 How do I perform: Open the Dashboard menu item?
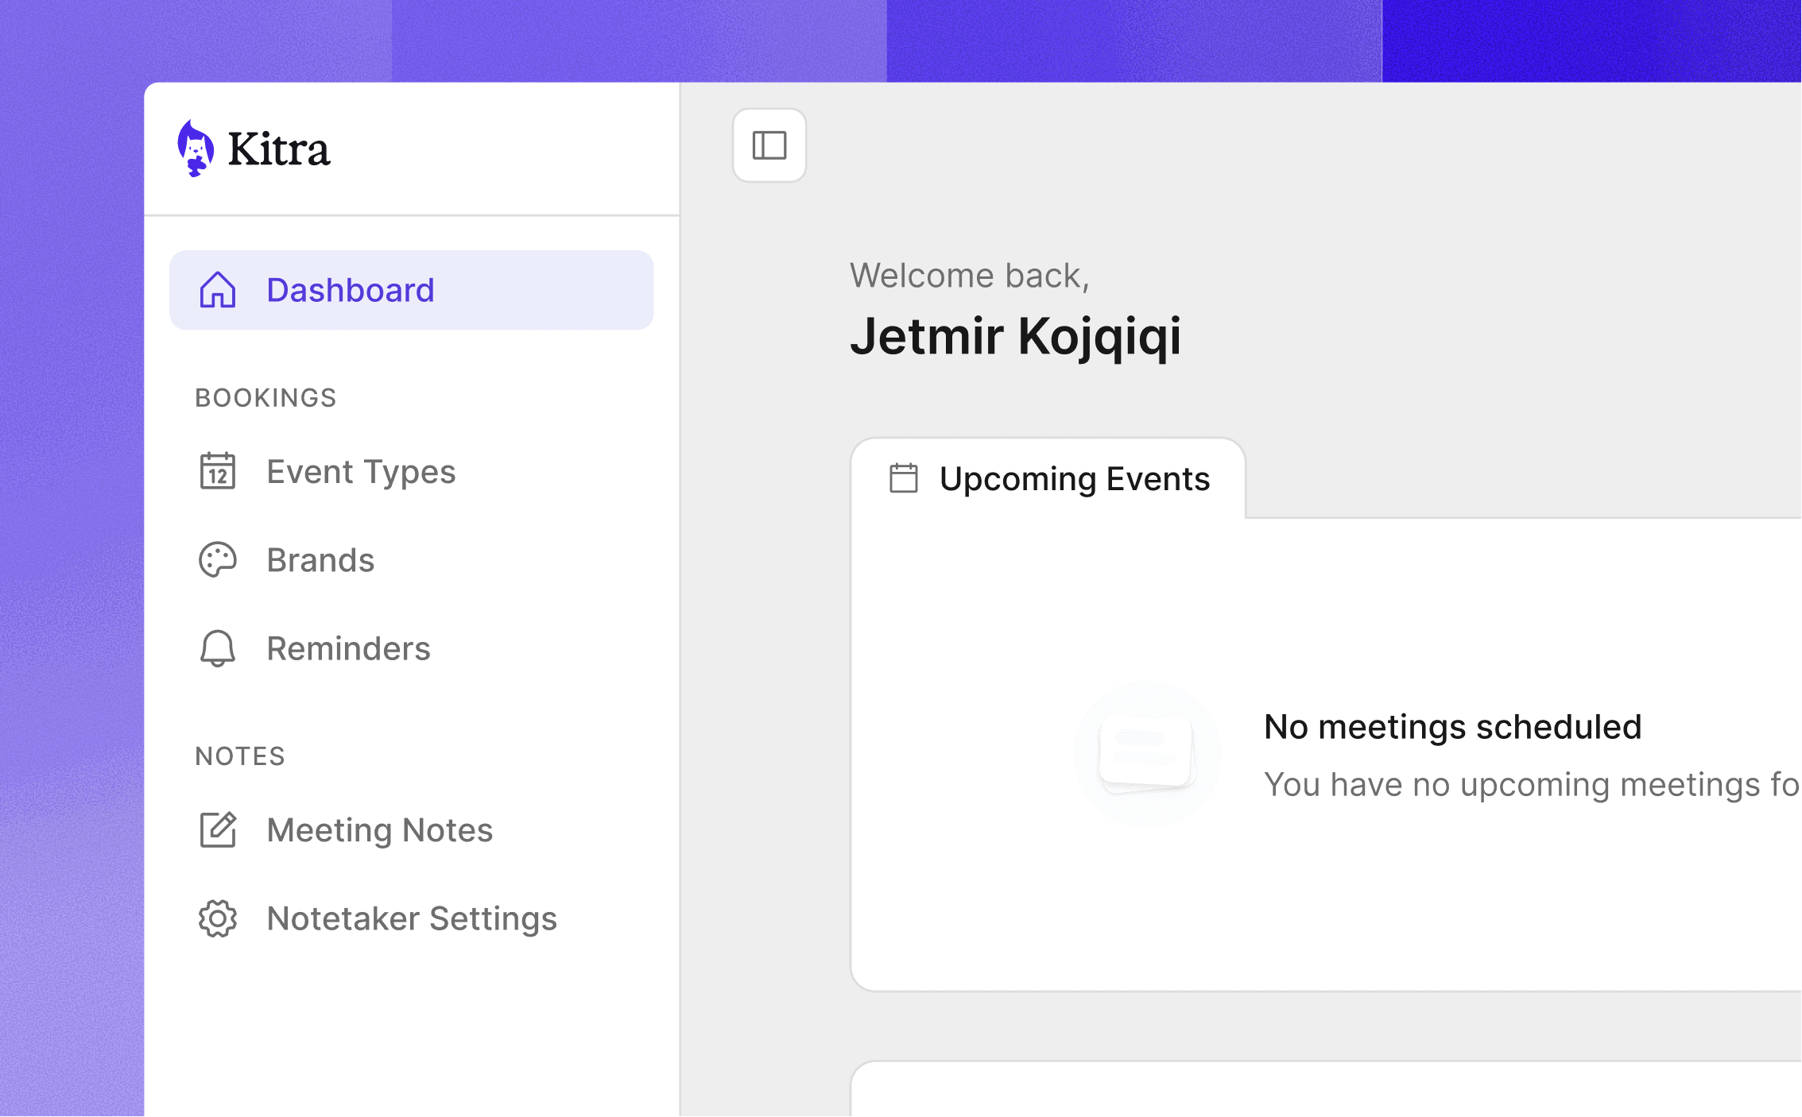tap(350, 290)
